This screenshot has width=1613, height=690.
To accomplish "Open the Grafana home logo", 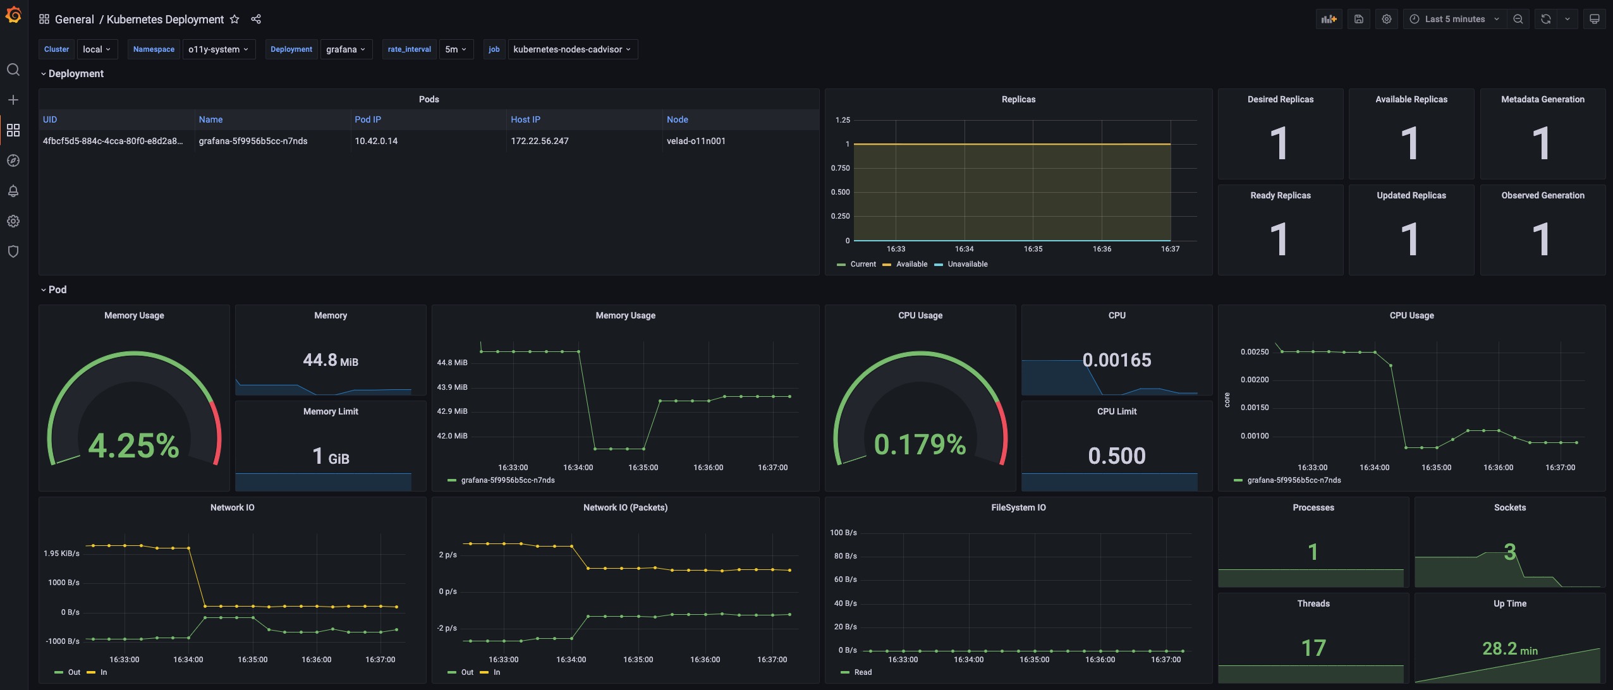I will (13, 15).
